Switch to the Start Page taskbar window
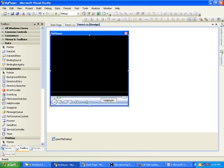Screen dimensions: 224x168 [94, 165]
